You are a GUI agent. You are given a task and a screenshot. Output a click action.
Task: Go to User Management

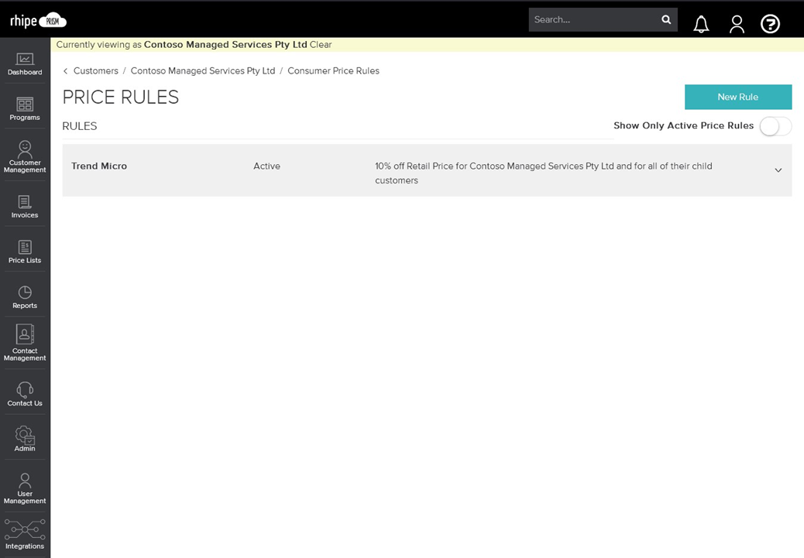tap(25, 489)
